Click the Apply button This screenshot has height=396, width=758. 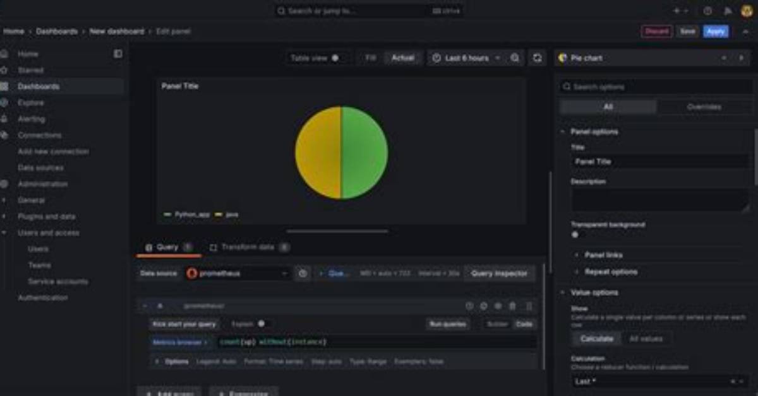716,32
